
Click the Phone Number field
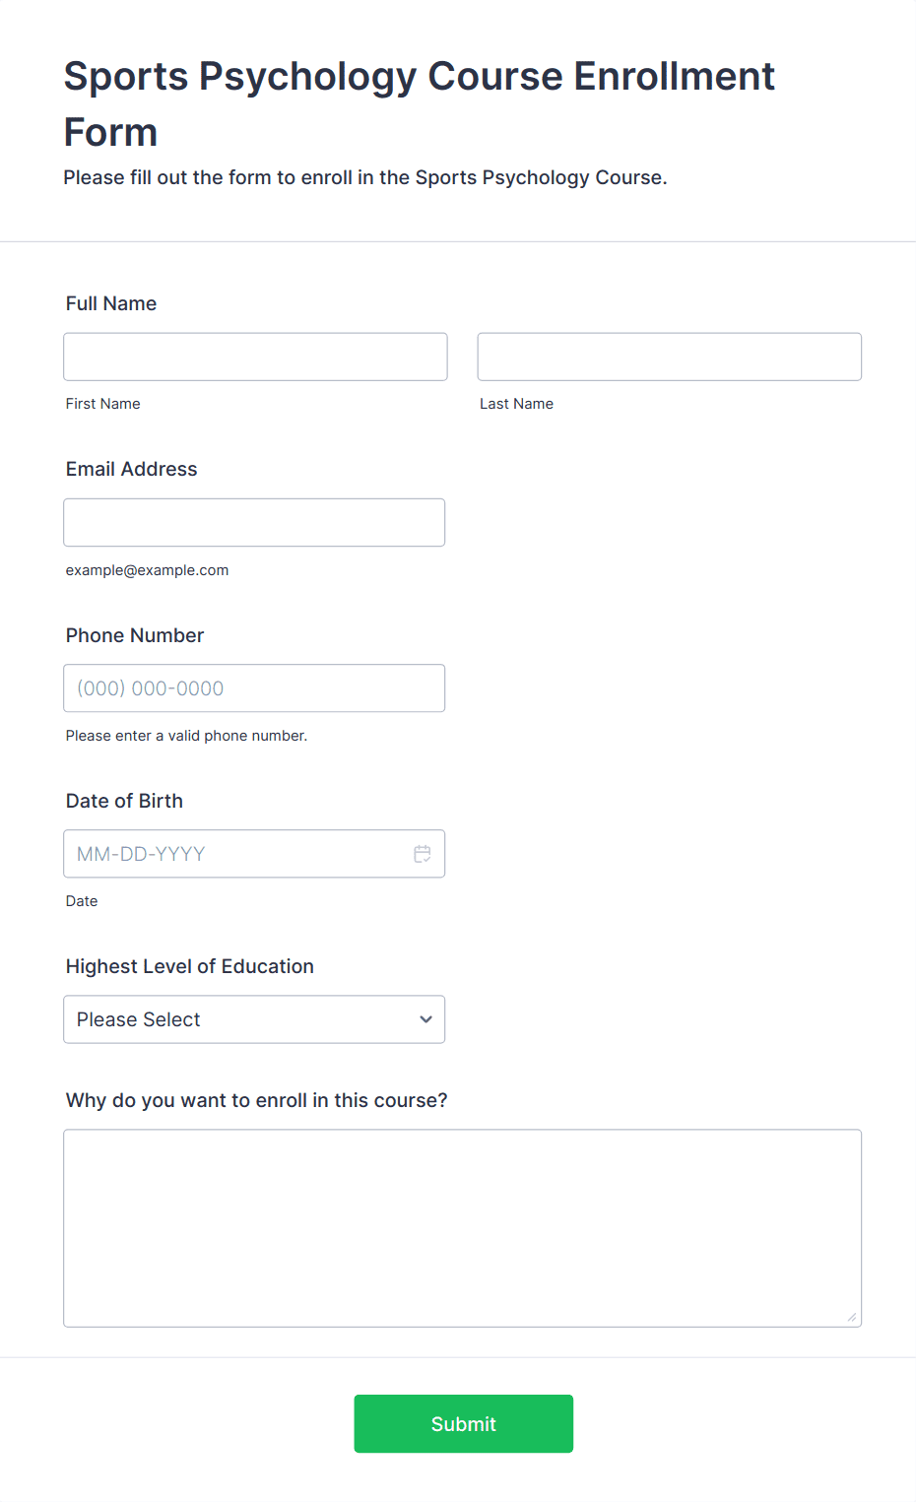pyautogui.click(x=254, y=688)
